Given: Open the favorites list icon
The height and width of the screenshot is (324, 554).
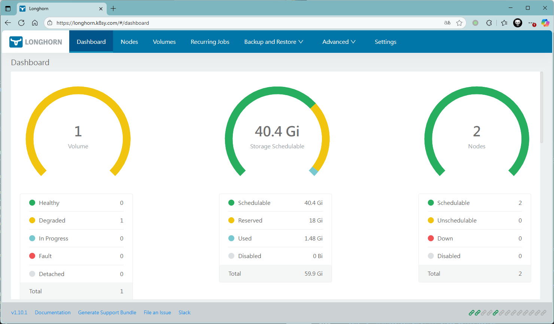Looking at the screenshot, I should click(504, 23).
